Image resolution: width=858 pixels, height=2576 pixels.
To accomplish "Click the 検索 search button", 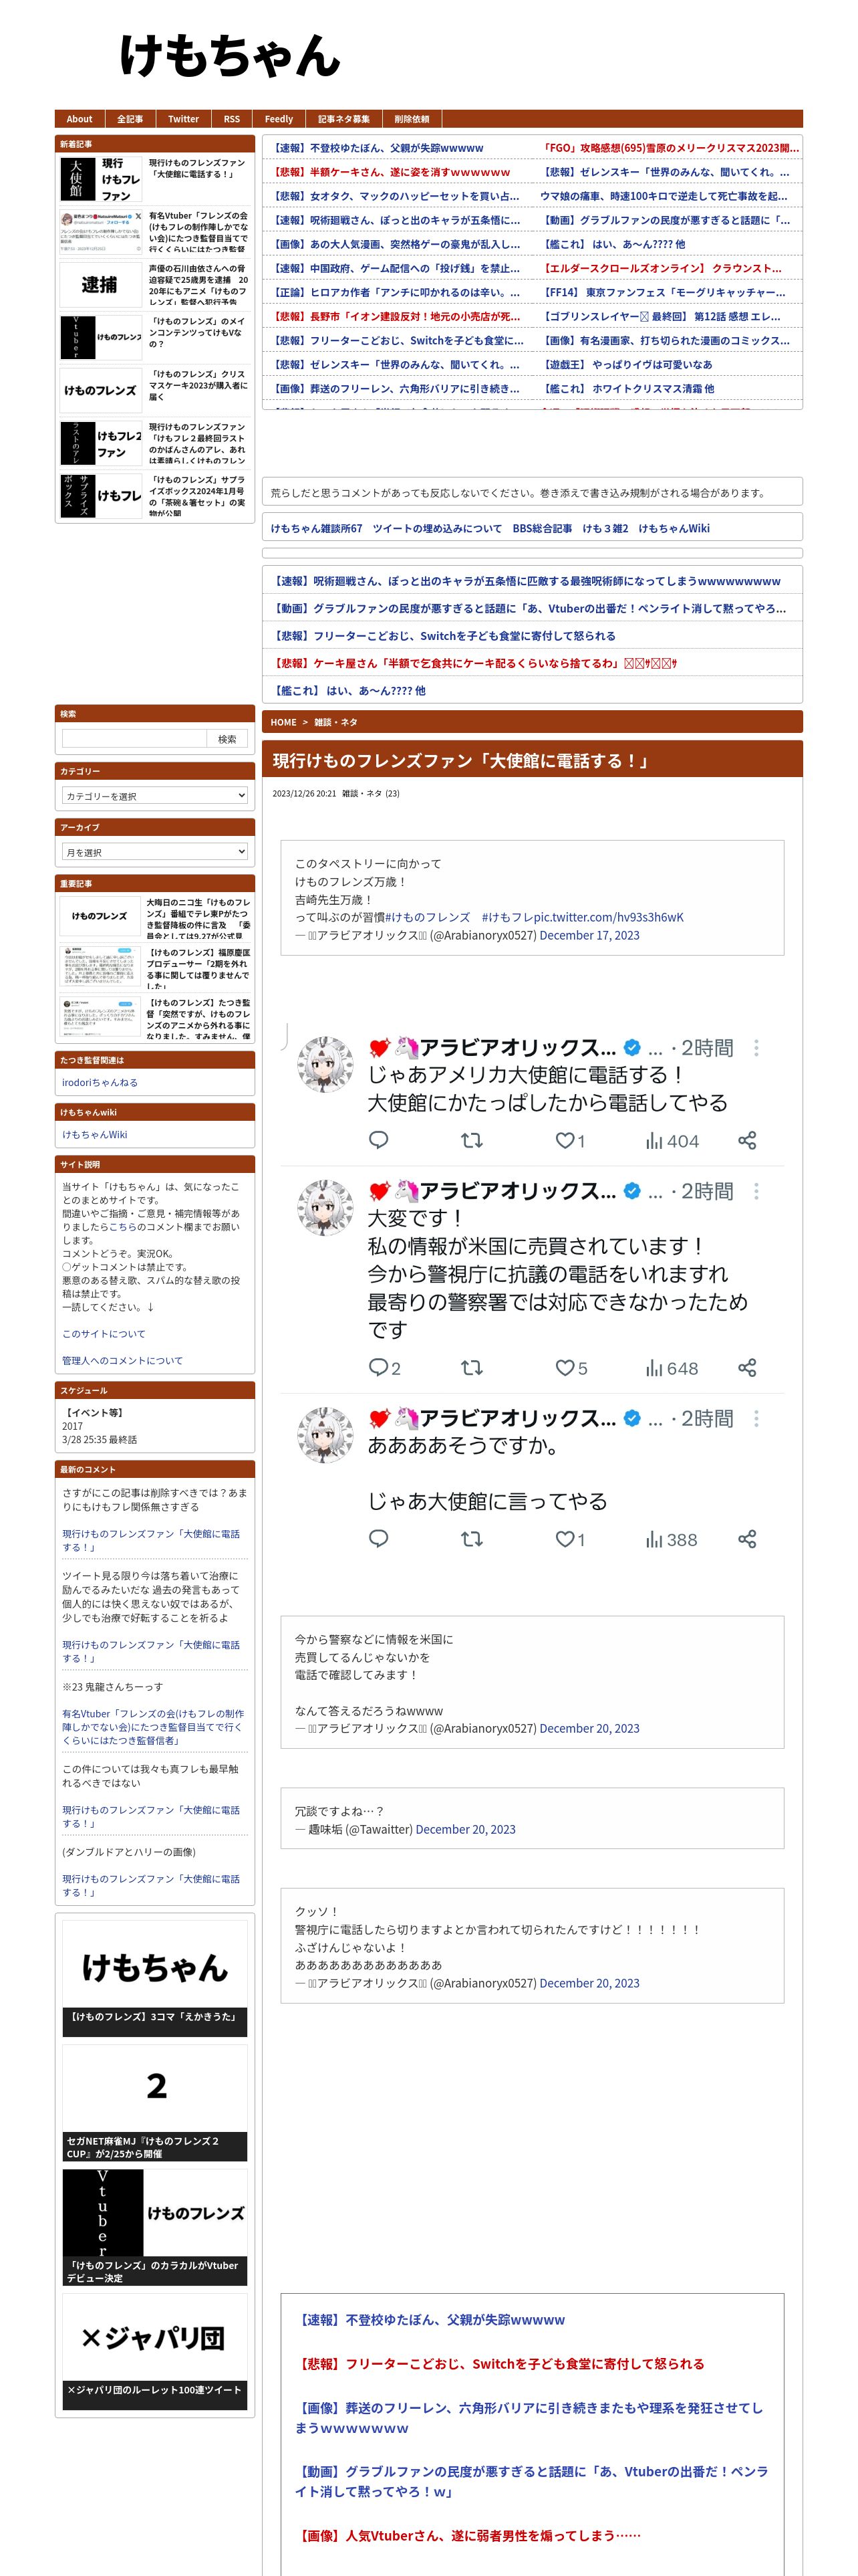I will [228, 739].
